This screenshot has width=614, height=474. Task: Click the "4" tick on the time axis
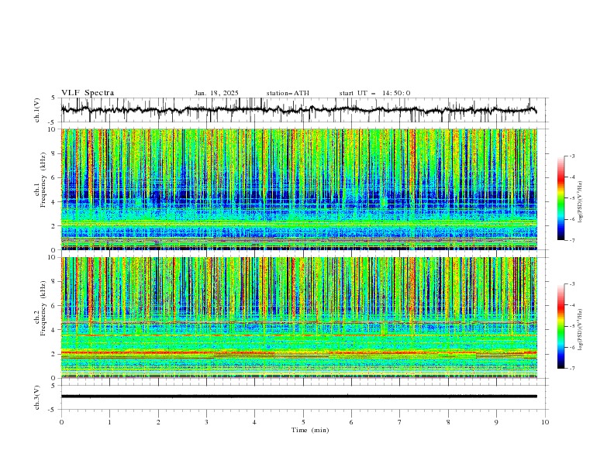pyautogui.click(x=254, y=422)
